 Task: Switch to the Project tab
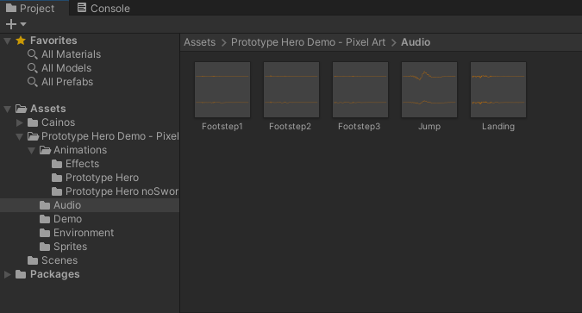coord(30,8)
